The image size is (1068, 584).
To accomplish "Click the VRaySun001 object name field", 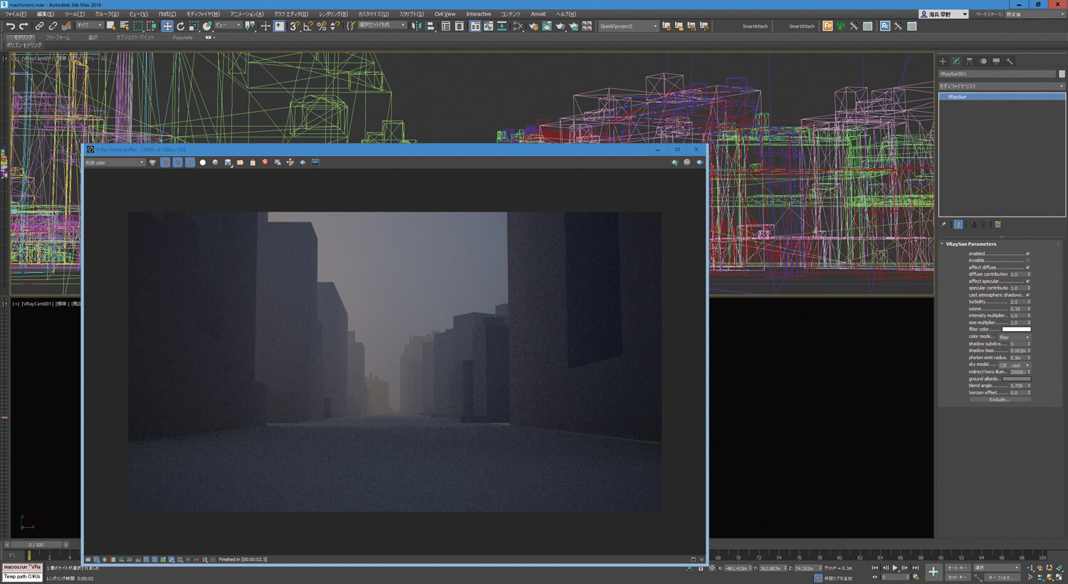I will 997,74.
